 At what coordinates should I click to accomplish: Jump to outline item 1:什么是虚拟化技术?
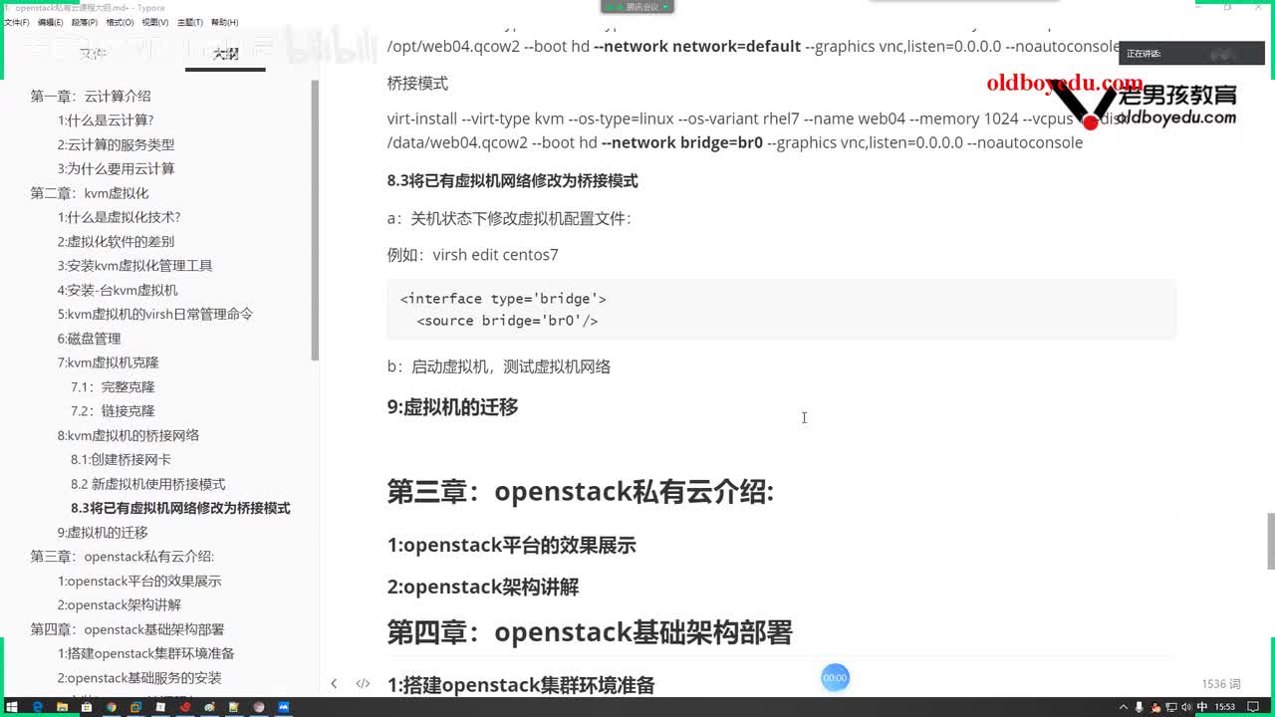click(119, 217)
